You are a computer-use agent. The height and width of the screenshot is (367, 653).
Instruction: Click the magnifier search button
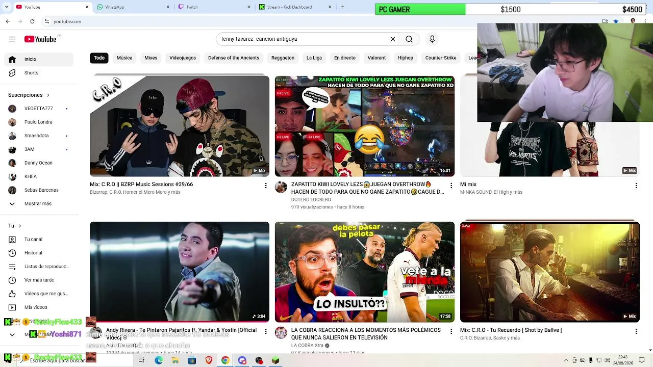pos(409,39)
